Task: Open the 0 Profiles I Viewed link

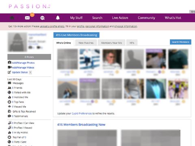Action: (x=22, y=128)
